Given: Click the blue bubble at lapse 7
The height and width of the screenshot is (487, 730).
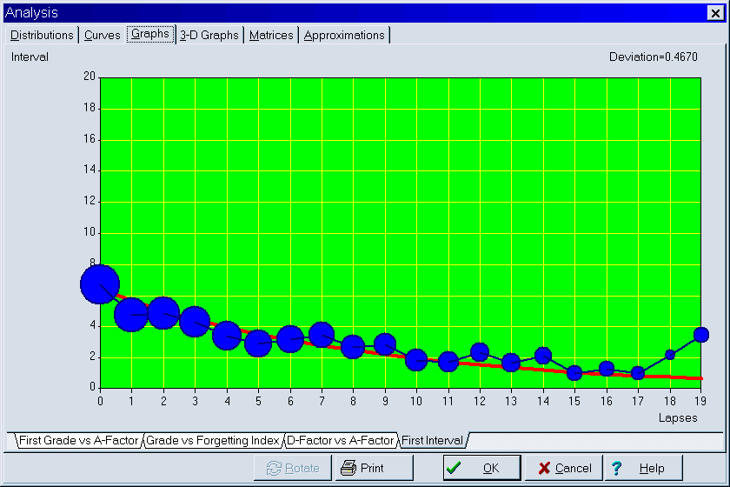Looking at the screenshot, I should [322, 335].
